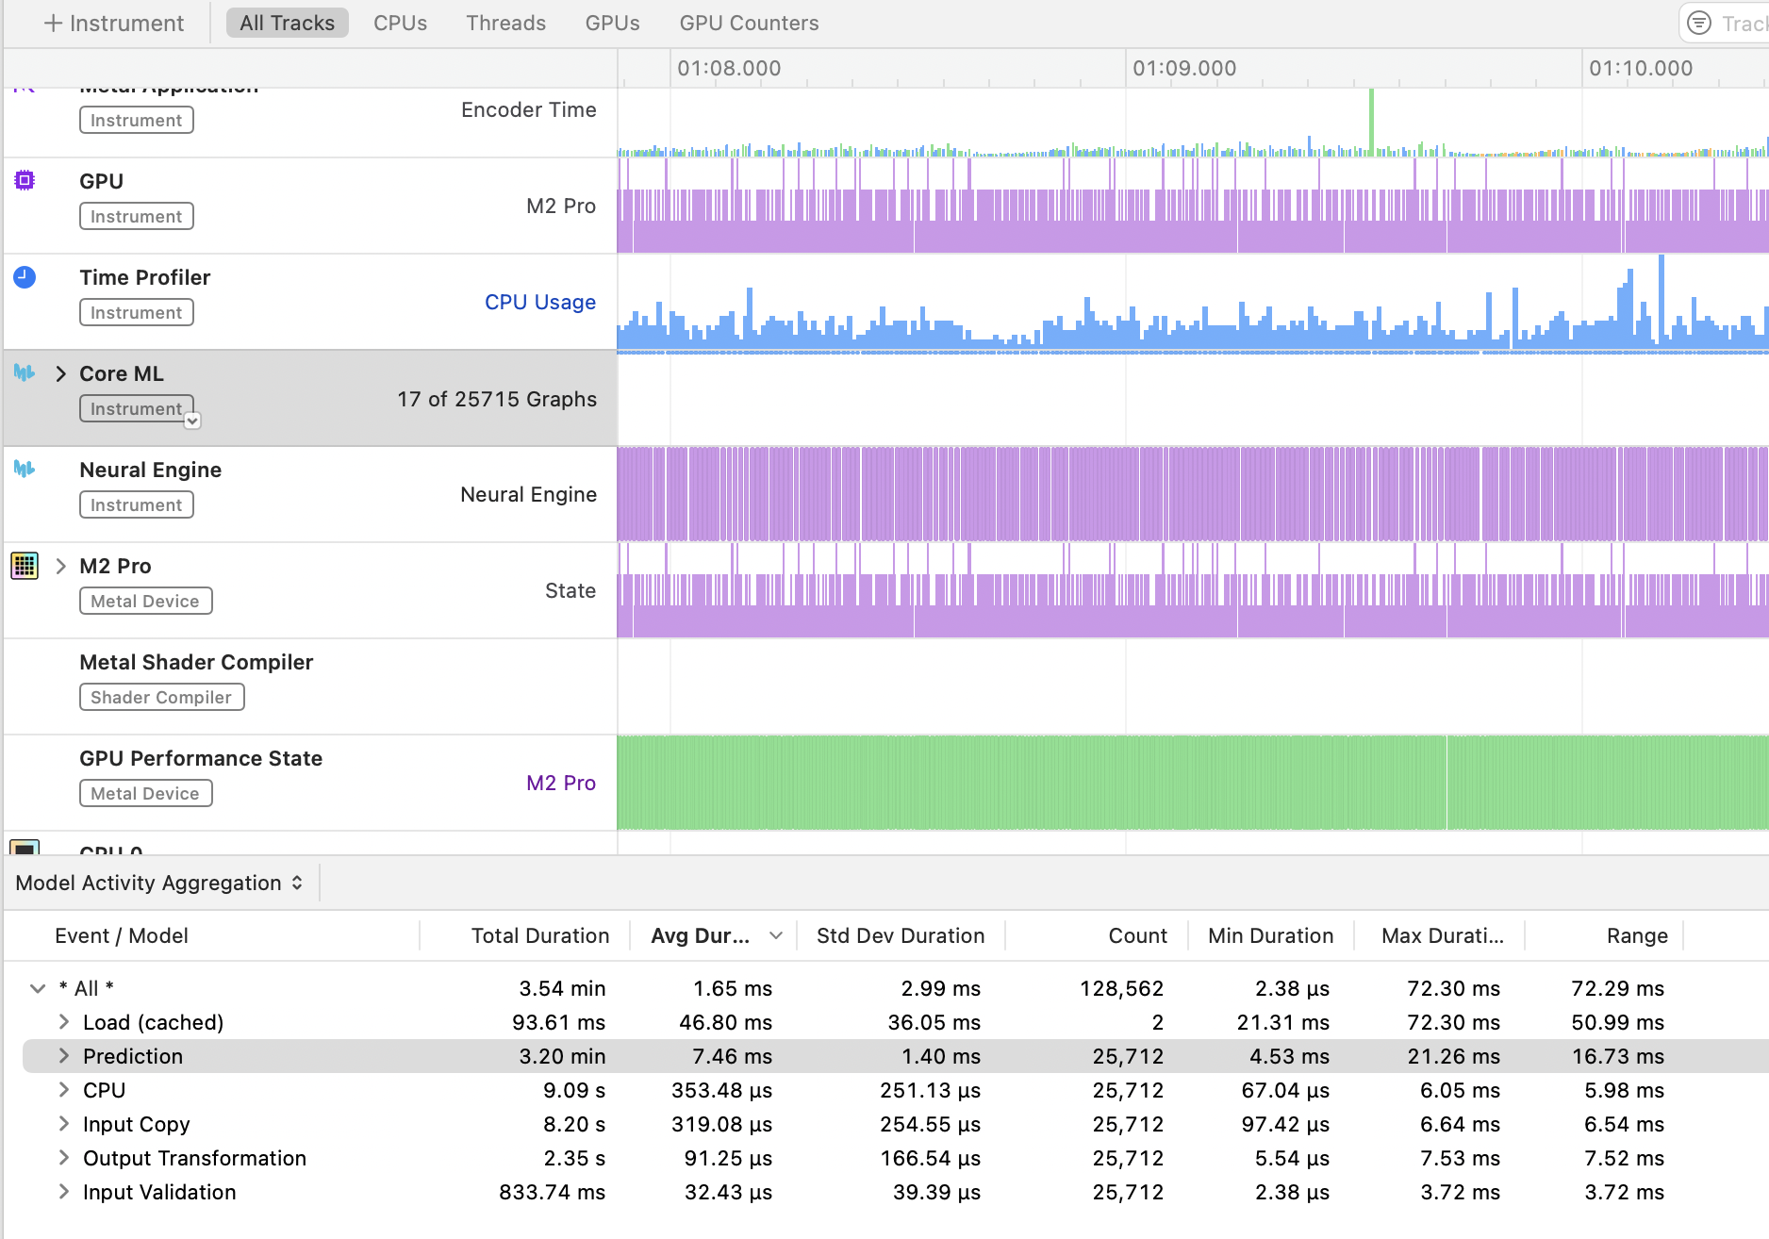Image resolution: width=1769 pixels, height=1239 pixels.
Task: Click the plus Instrument add button
Action: coord(114,23)
